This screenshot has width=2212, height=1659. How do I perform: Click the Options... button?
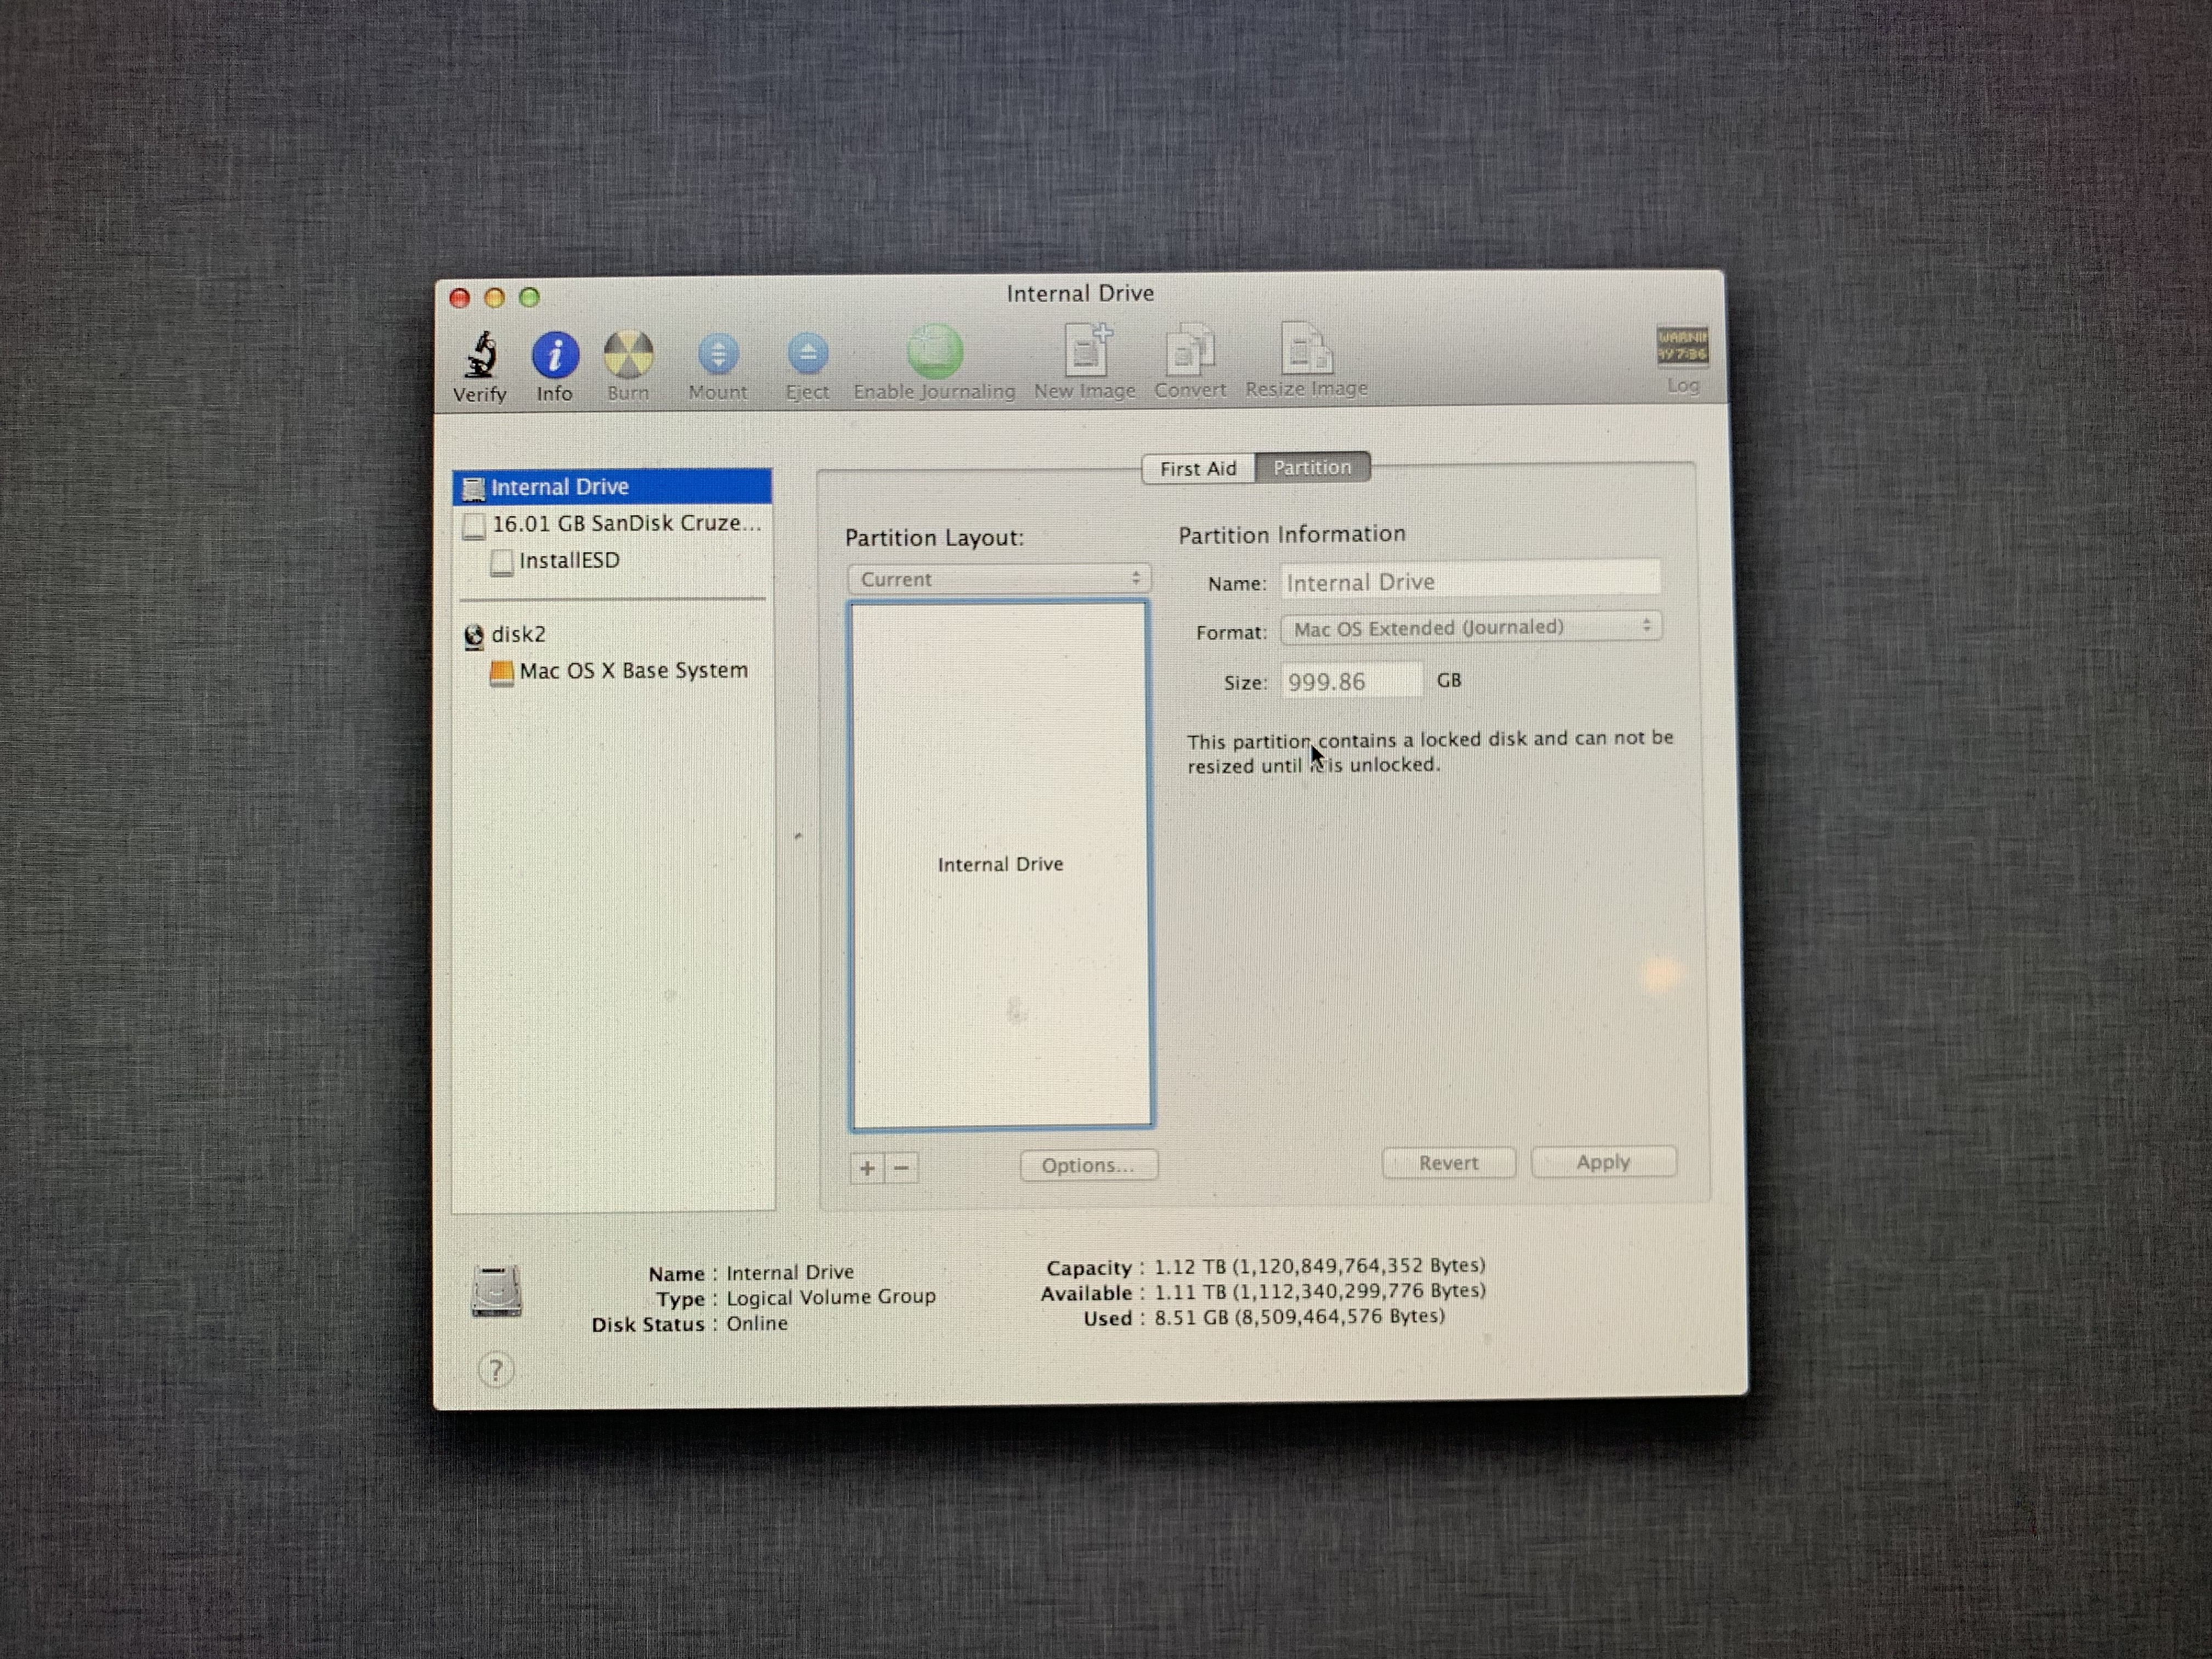tap(1088, 1165)
